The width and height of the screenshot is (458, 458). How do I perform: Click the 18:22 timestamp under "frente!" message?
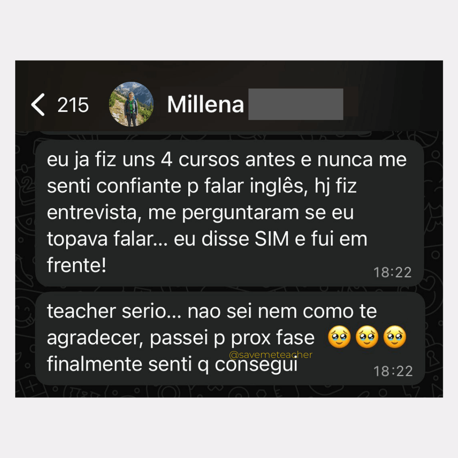[392, 273]
